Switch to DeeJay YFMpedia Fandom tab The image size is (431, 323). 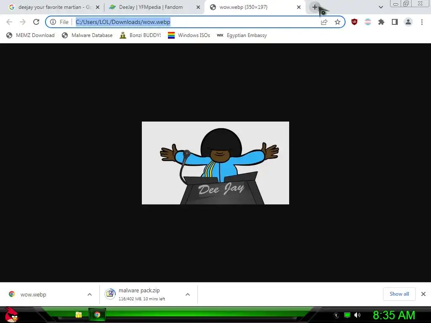154,7
